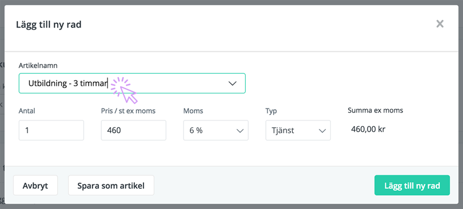Click the Antal label
The width and height of the screenshot is (463, 209).
[27, 111]
